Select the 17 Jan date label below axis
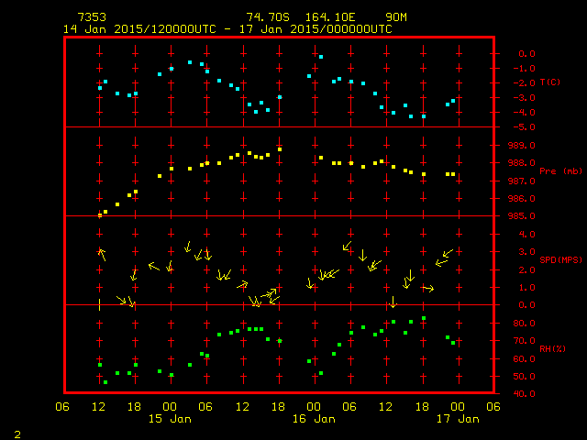Screen dimensions: 587x440 [x=456, y=419]
